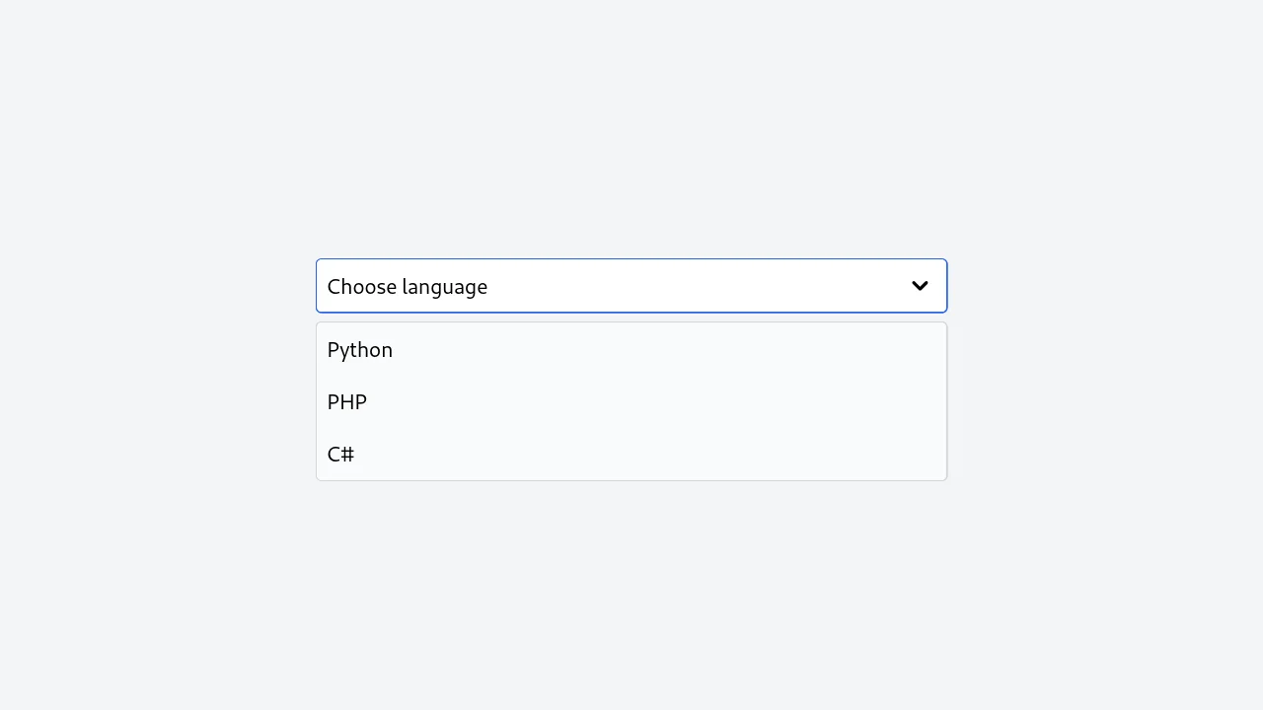Hide the options list using the chevron
The width and height of the screenshot is (1263, 710).
pyautogui.click(x=920, y=286)
